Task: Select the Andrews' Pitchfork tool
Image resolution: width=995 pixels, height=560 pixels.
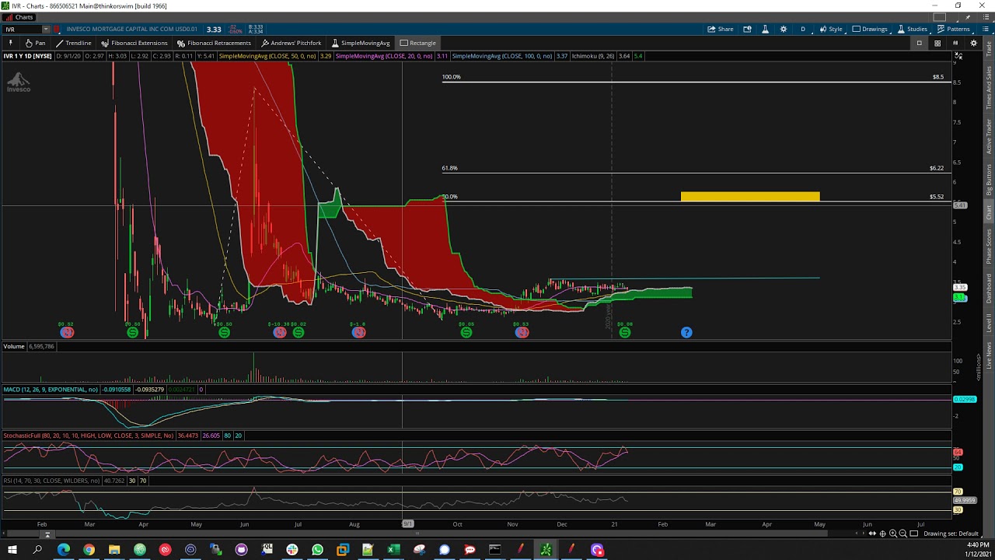Action: pyautogui.click(x=292, y=43)
